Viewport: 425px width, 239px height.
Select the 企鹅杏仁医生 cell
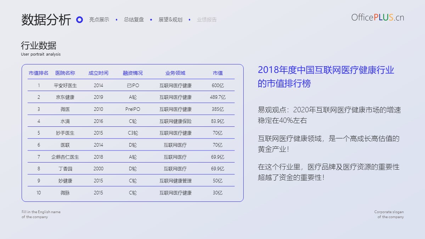click(65, 157)
